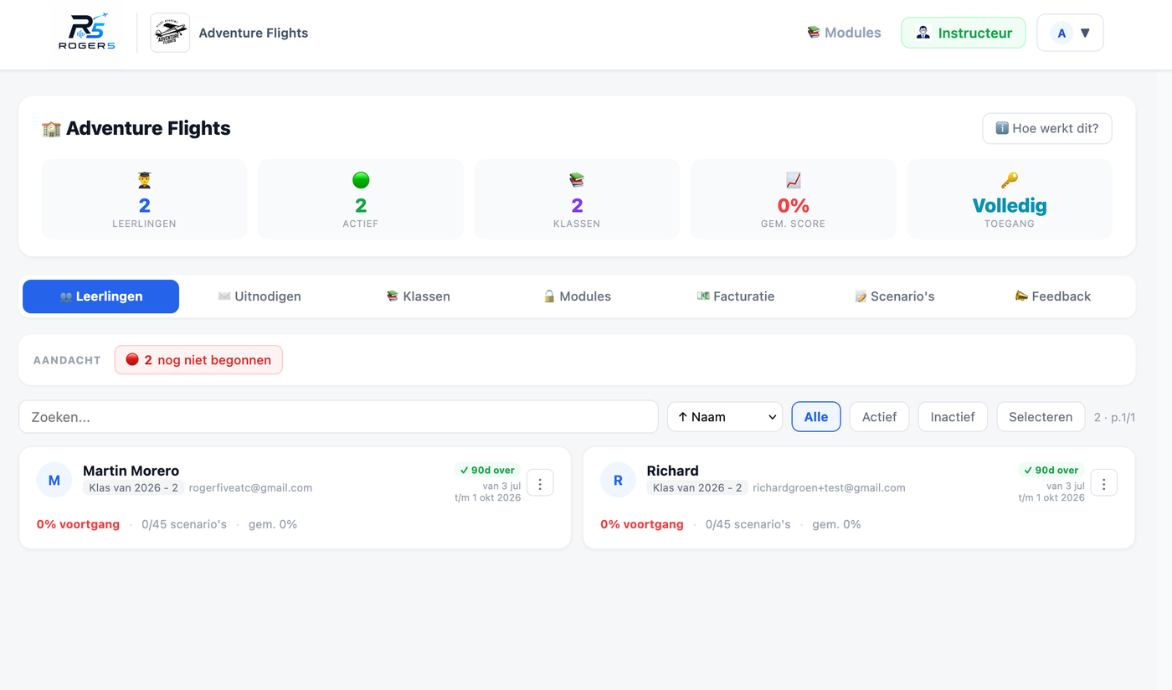This screenshot has width=1172, height=690.
Task: Click the Instructeur button
Action: (x=964, y=33)
